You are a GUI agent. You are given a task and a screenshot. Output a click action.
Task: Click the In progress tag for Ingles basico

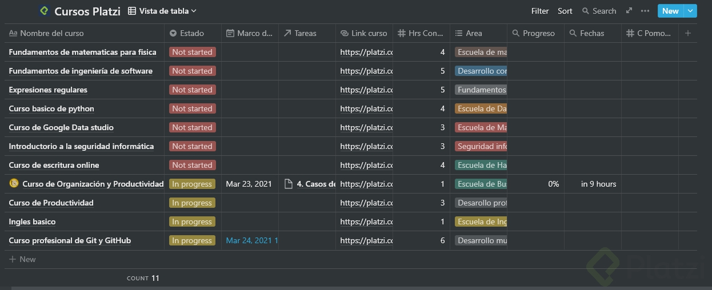[192, 221]
